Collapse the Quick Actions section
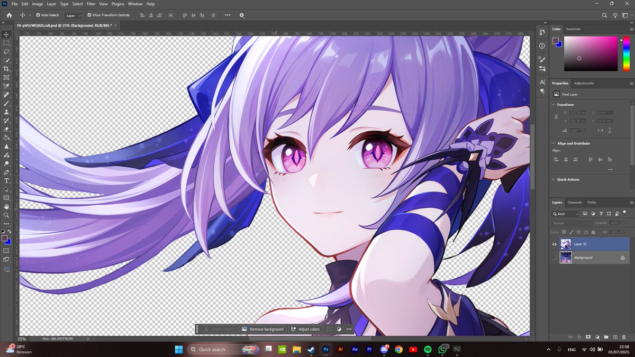635x357 pixels. click(x=554, y=179)
